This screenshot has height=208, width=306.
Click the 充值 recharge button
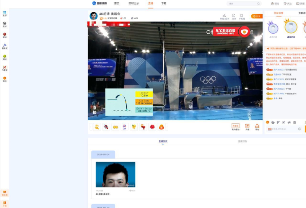(247, 127)
